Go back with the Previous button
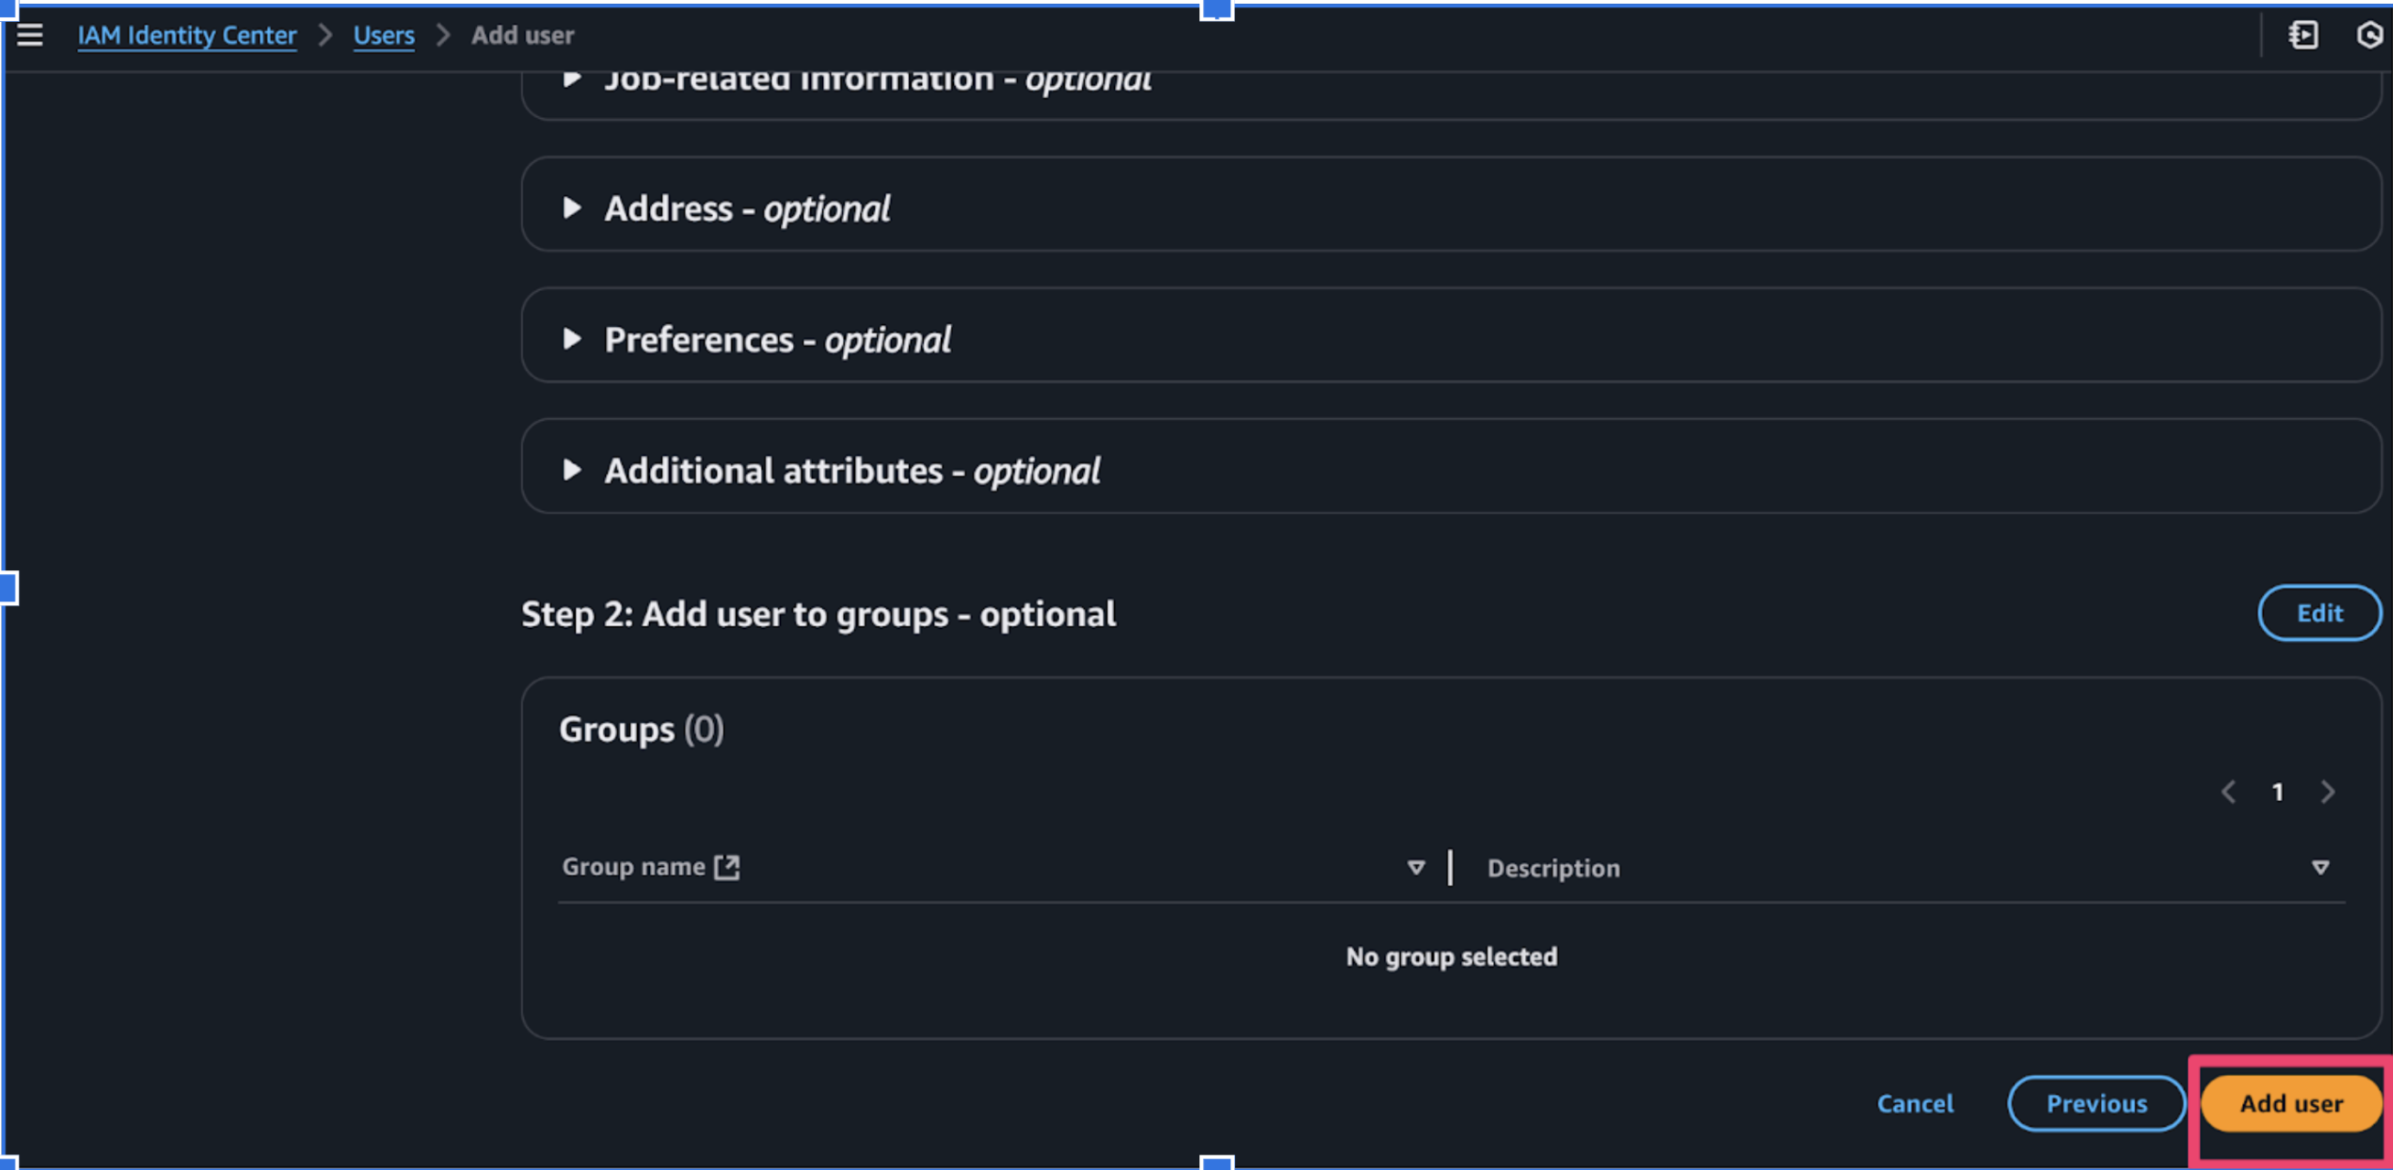This screenshot has width=2393, height=1170. 2095,1103
